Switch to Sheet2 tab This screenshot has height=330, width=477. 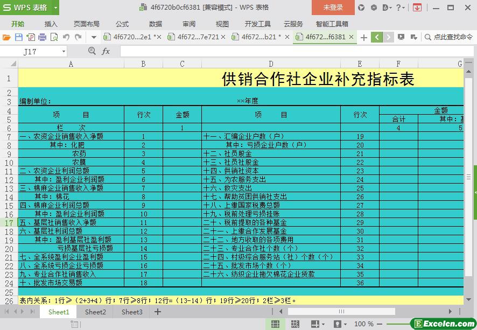[x=95, y=312]
